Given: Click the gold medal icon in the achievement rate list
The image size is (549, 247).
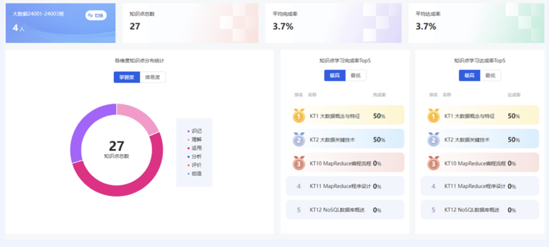Looking at the screenshot, I should pos(433,115).
